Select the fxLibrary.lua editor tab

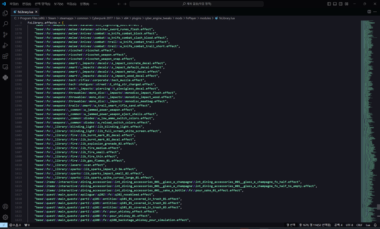pyautogui.click(x=25, y=12)
